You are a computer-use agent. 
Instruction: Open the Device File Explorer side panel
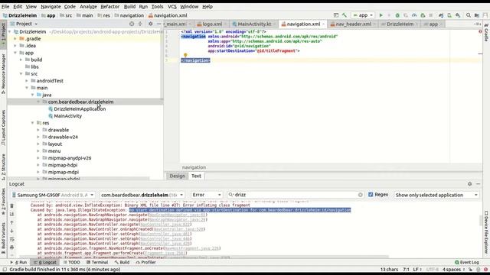click(486, 232)
